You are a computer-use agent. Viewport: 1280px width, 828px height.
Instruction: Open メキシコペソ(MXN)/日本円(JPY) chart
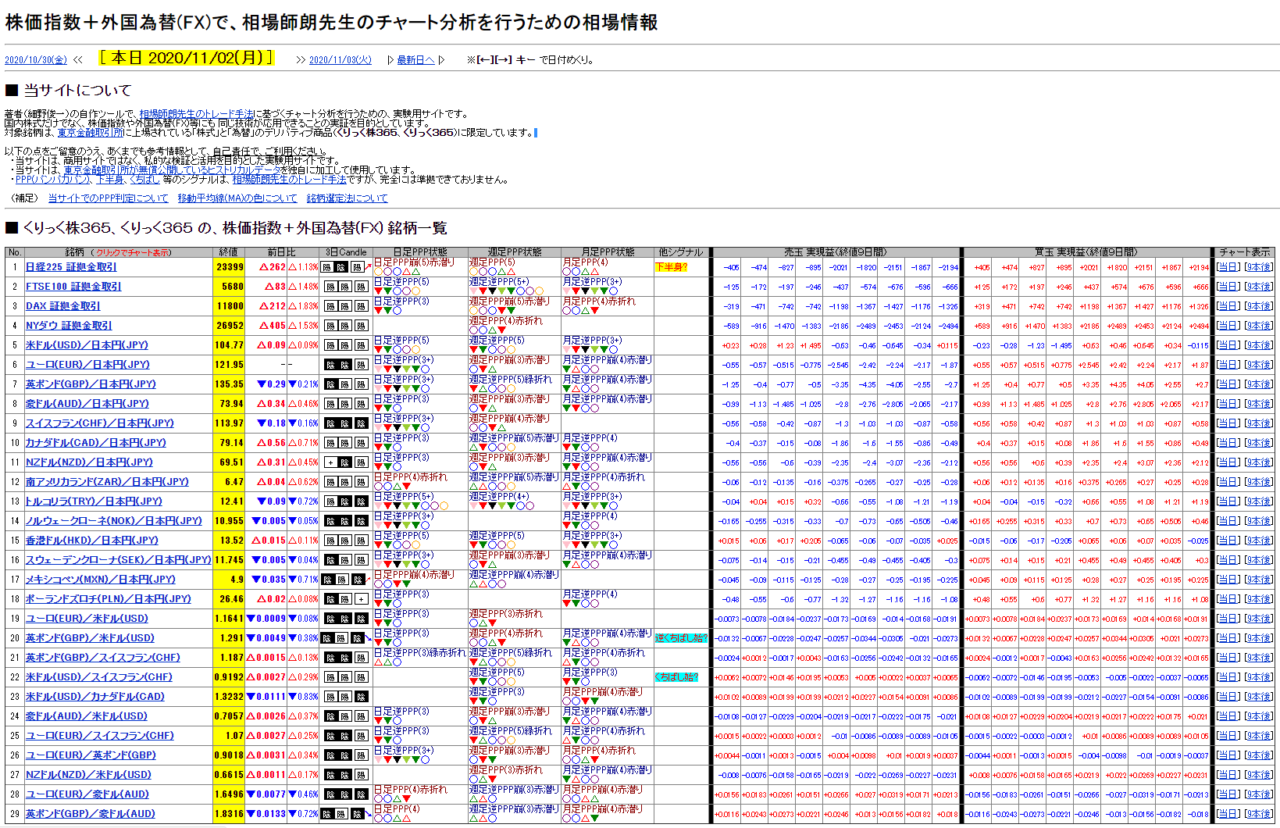101,580
